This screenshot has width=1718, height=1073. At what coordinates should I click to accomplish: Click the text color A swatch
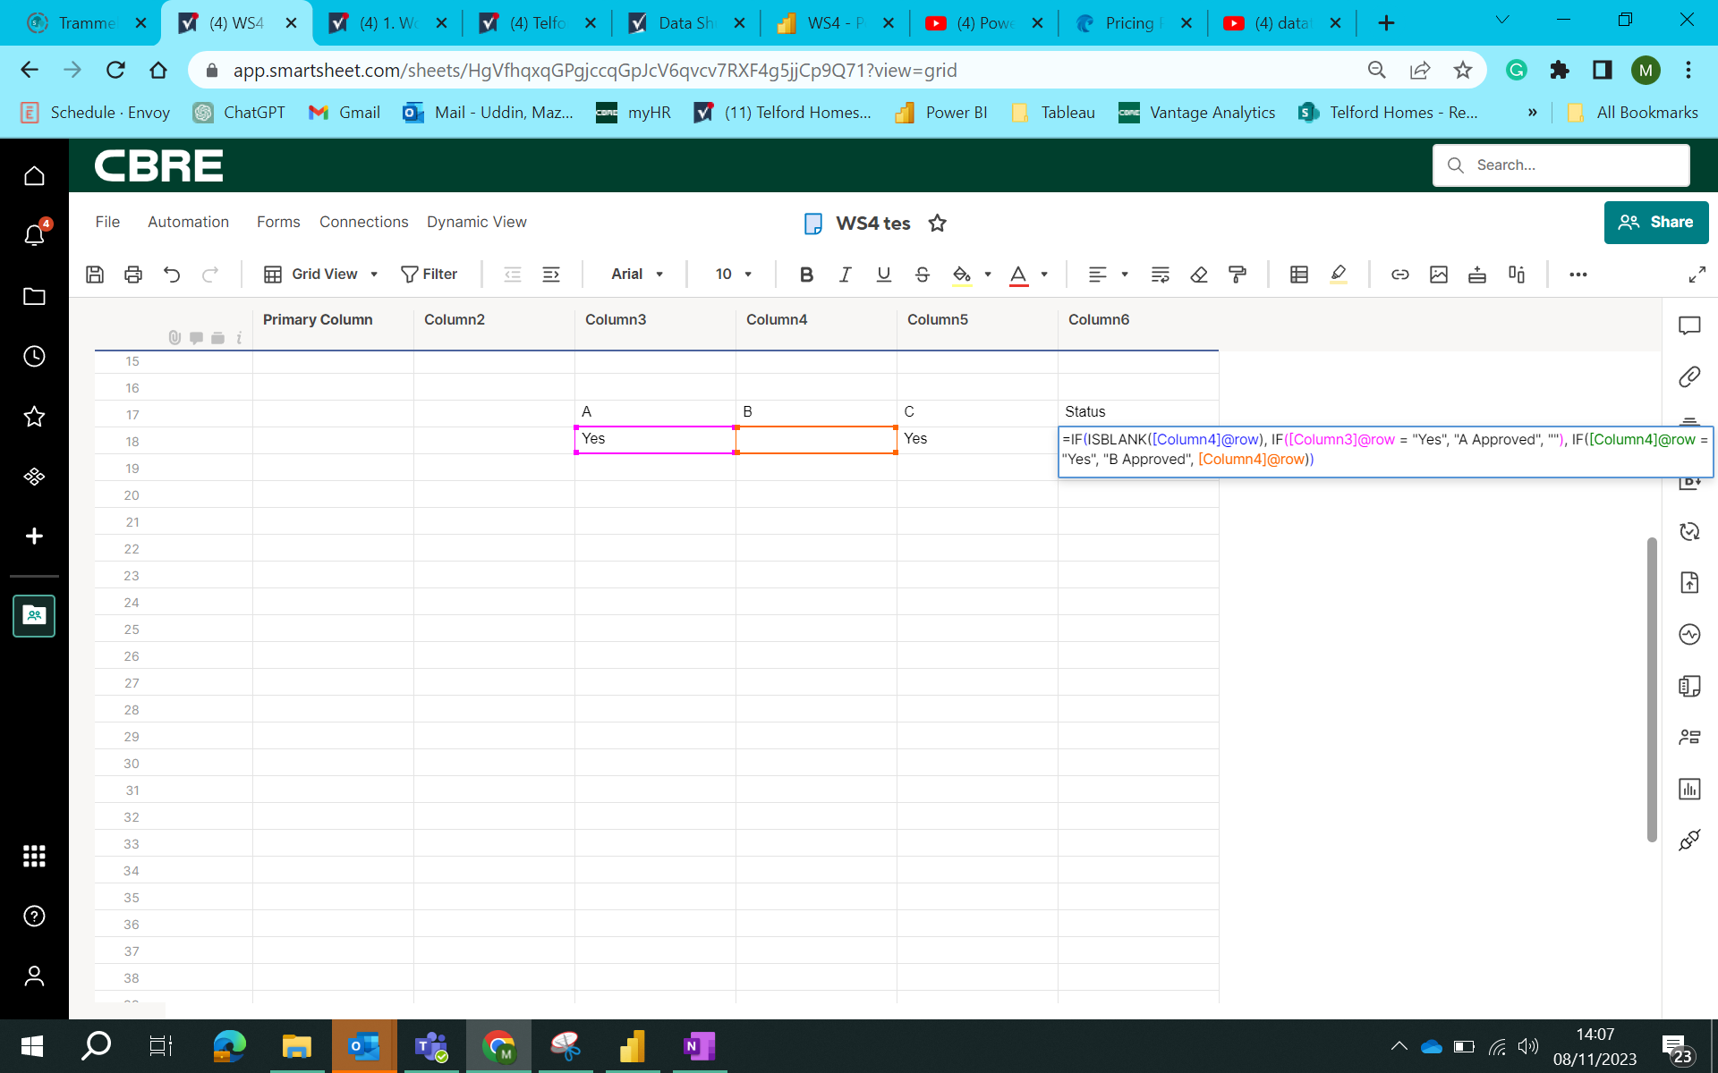click(x=1018, y=275)
